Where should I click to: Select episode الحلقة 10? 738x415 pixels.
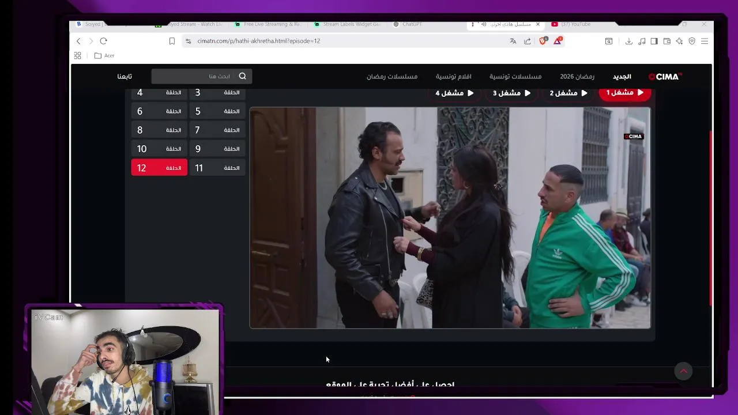tap(159, 149)
